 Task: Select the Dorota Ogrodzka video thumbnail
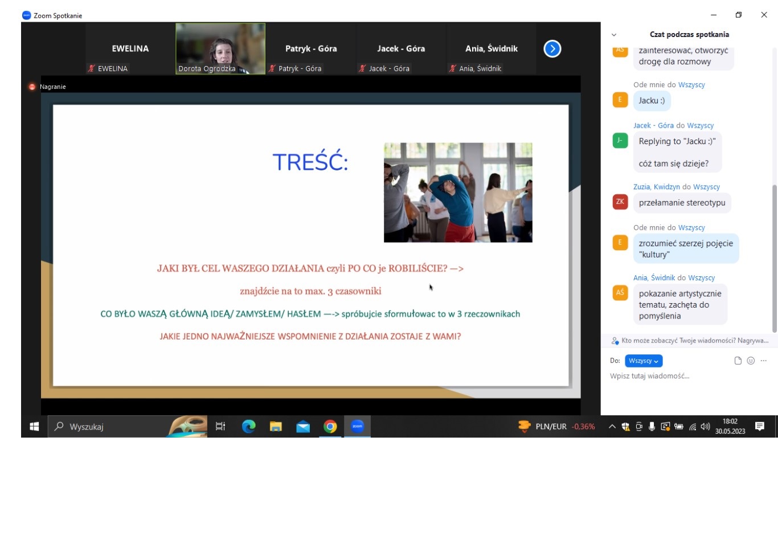tap(220, 48)
